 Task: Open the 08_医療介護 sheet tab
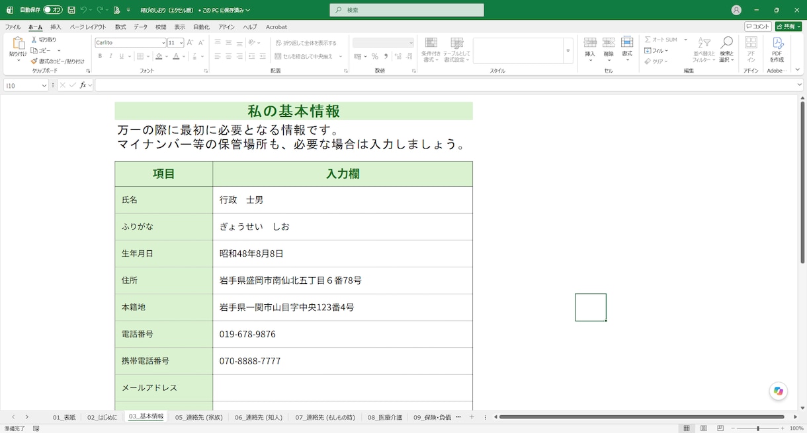(x=384, y=417)
